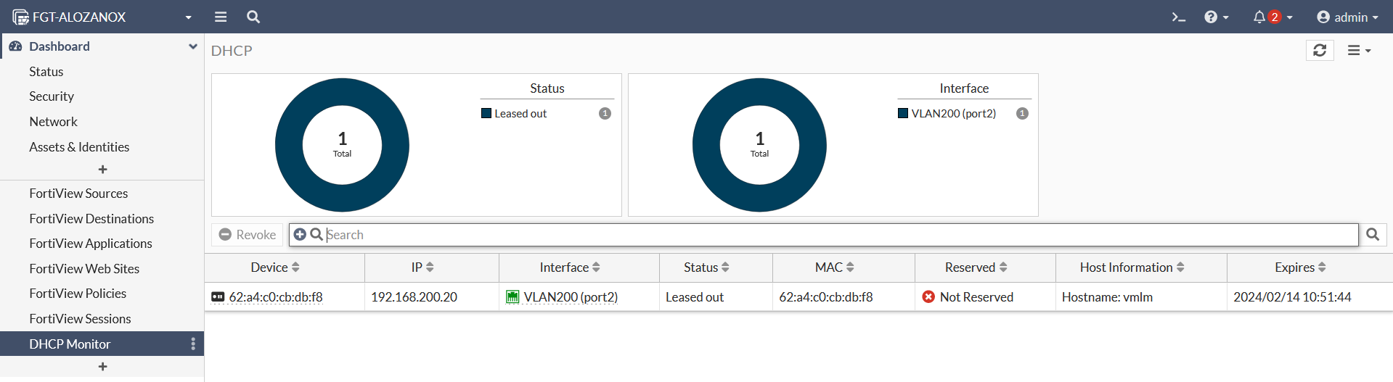Collapse the Dashboard section chevron
The height and width of the screenshot is (382, 1393).
(x=193, y=46)
